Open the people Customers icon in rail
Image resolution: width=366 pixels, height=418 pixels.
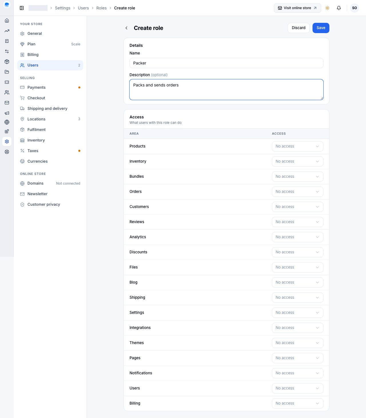pos(7,92)
